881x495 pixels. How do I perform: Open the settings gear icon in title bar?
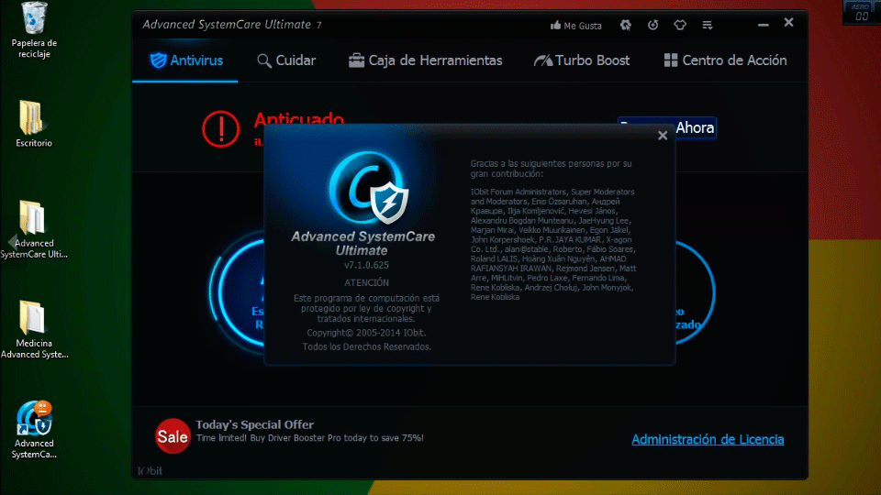click(625, 26)
